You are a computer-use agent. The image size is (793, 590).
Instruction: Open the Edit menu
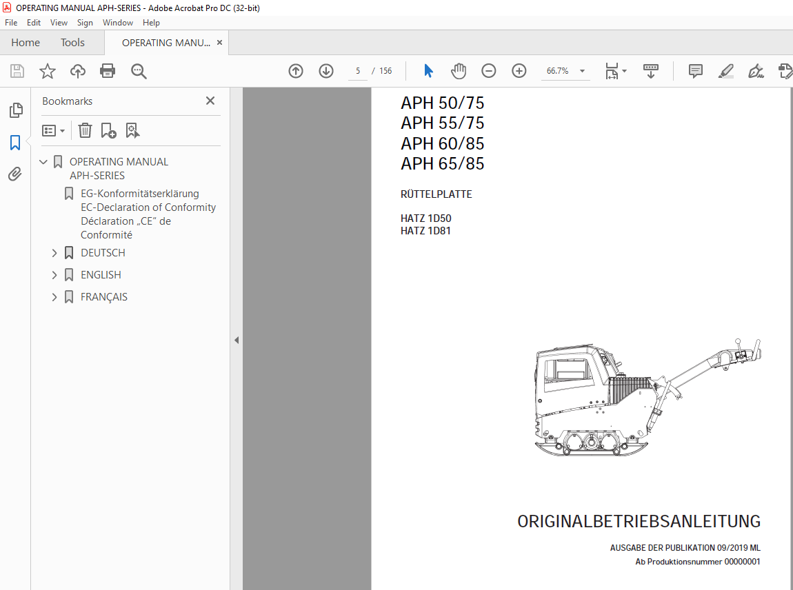[34, 23]
